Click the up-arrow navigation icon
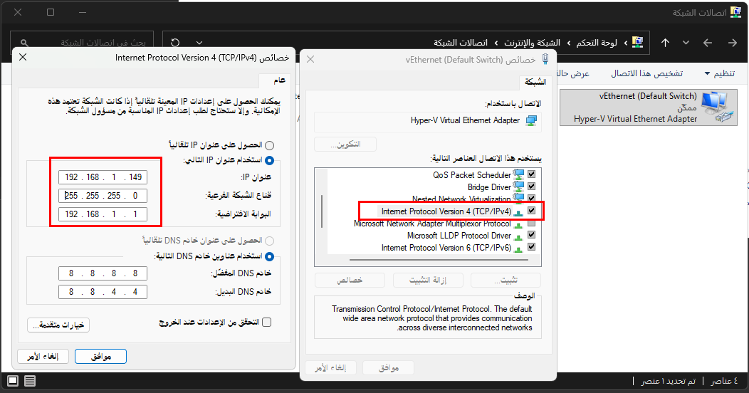The height and width of the screenshot is (393, 749). [665, 43]
